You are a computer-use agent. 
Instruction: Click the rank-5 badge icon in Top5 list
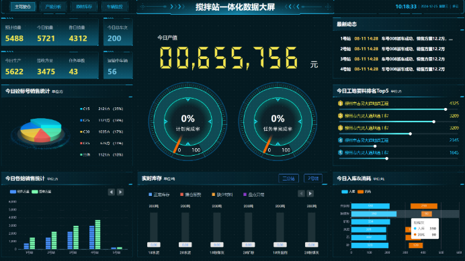(341, 152)
